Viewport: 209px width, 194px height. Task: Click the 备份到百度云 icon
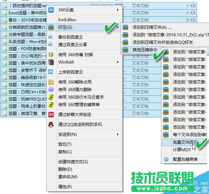(51, 37)
